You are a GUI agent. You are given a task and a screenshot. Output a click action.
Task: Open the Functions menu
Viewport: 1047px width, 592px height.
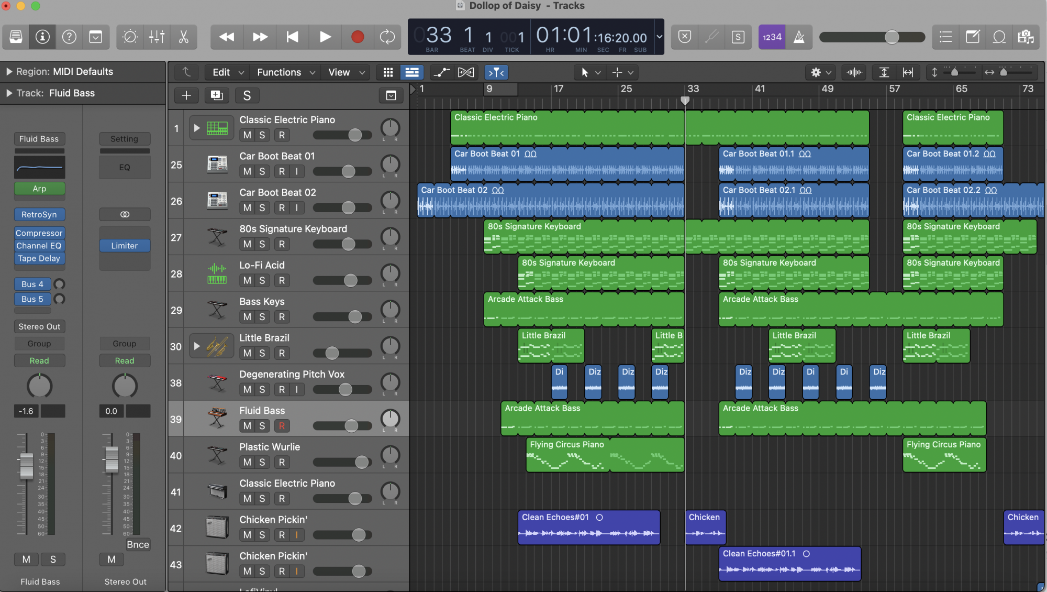286,72
